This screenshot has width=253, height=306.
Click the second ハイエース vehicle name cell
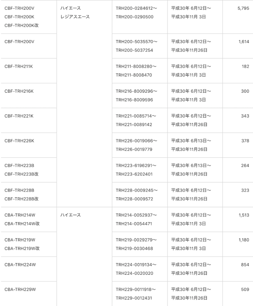point(84,256)
